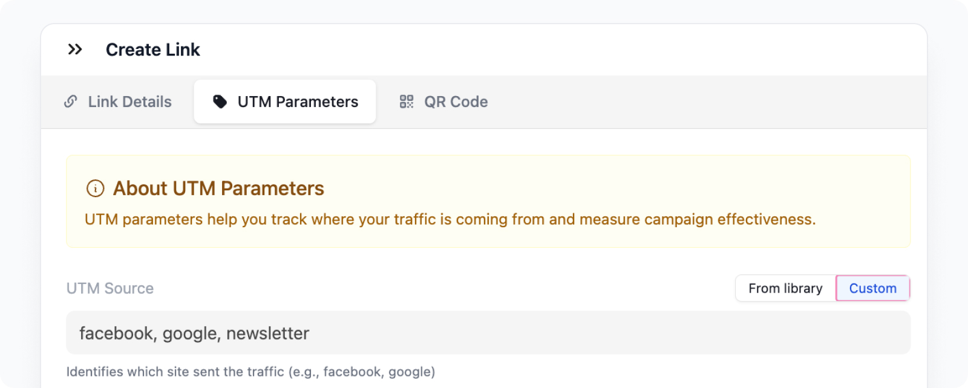Image resolution: width=968 pixels, height=388 pixels.
Task: Click the facebook, google, newsletter placeholder text
Action: [194, 334]
